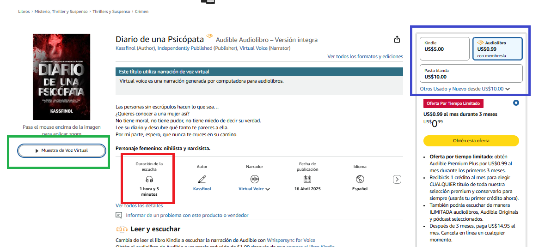Click Virtual Voice narrator link under title
Image resolution: width=545 pixels, height=247 pixels.
(x=253, y=48)
